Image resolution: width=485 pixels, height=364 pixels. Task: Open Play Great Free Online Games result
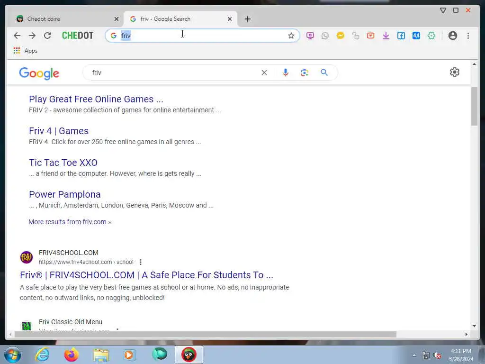pos(96,99)
